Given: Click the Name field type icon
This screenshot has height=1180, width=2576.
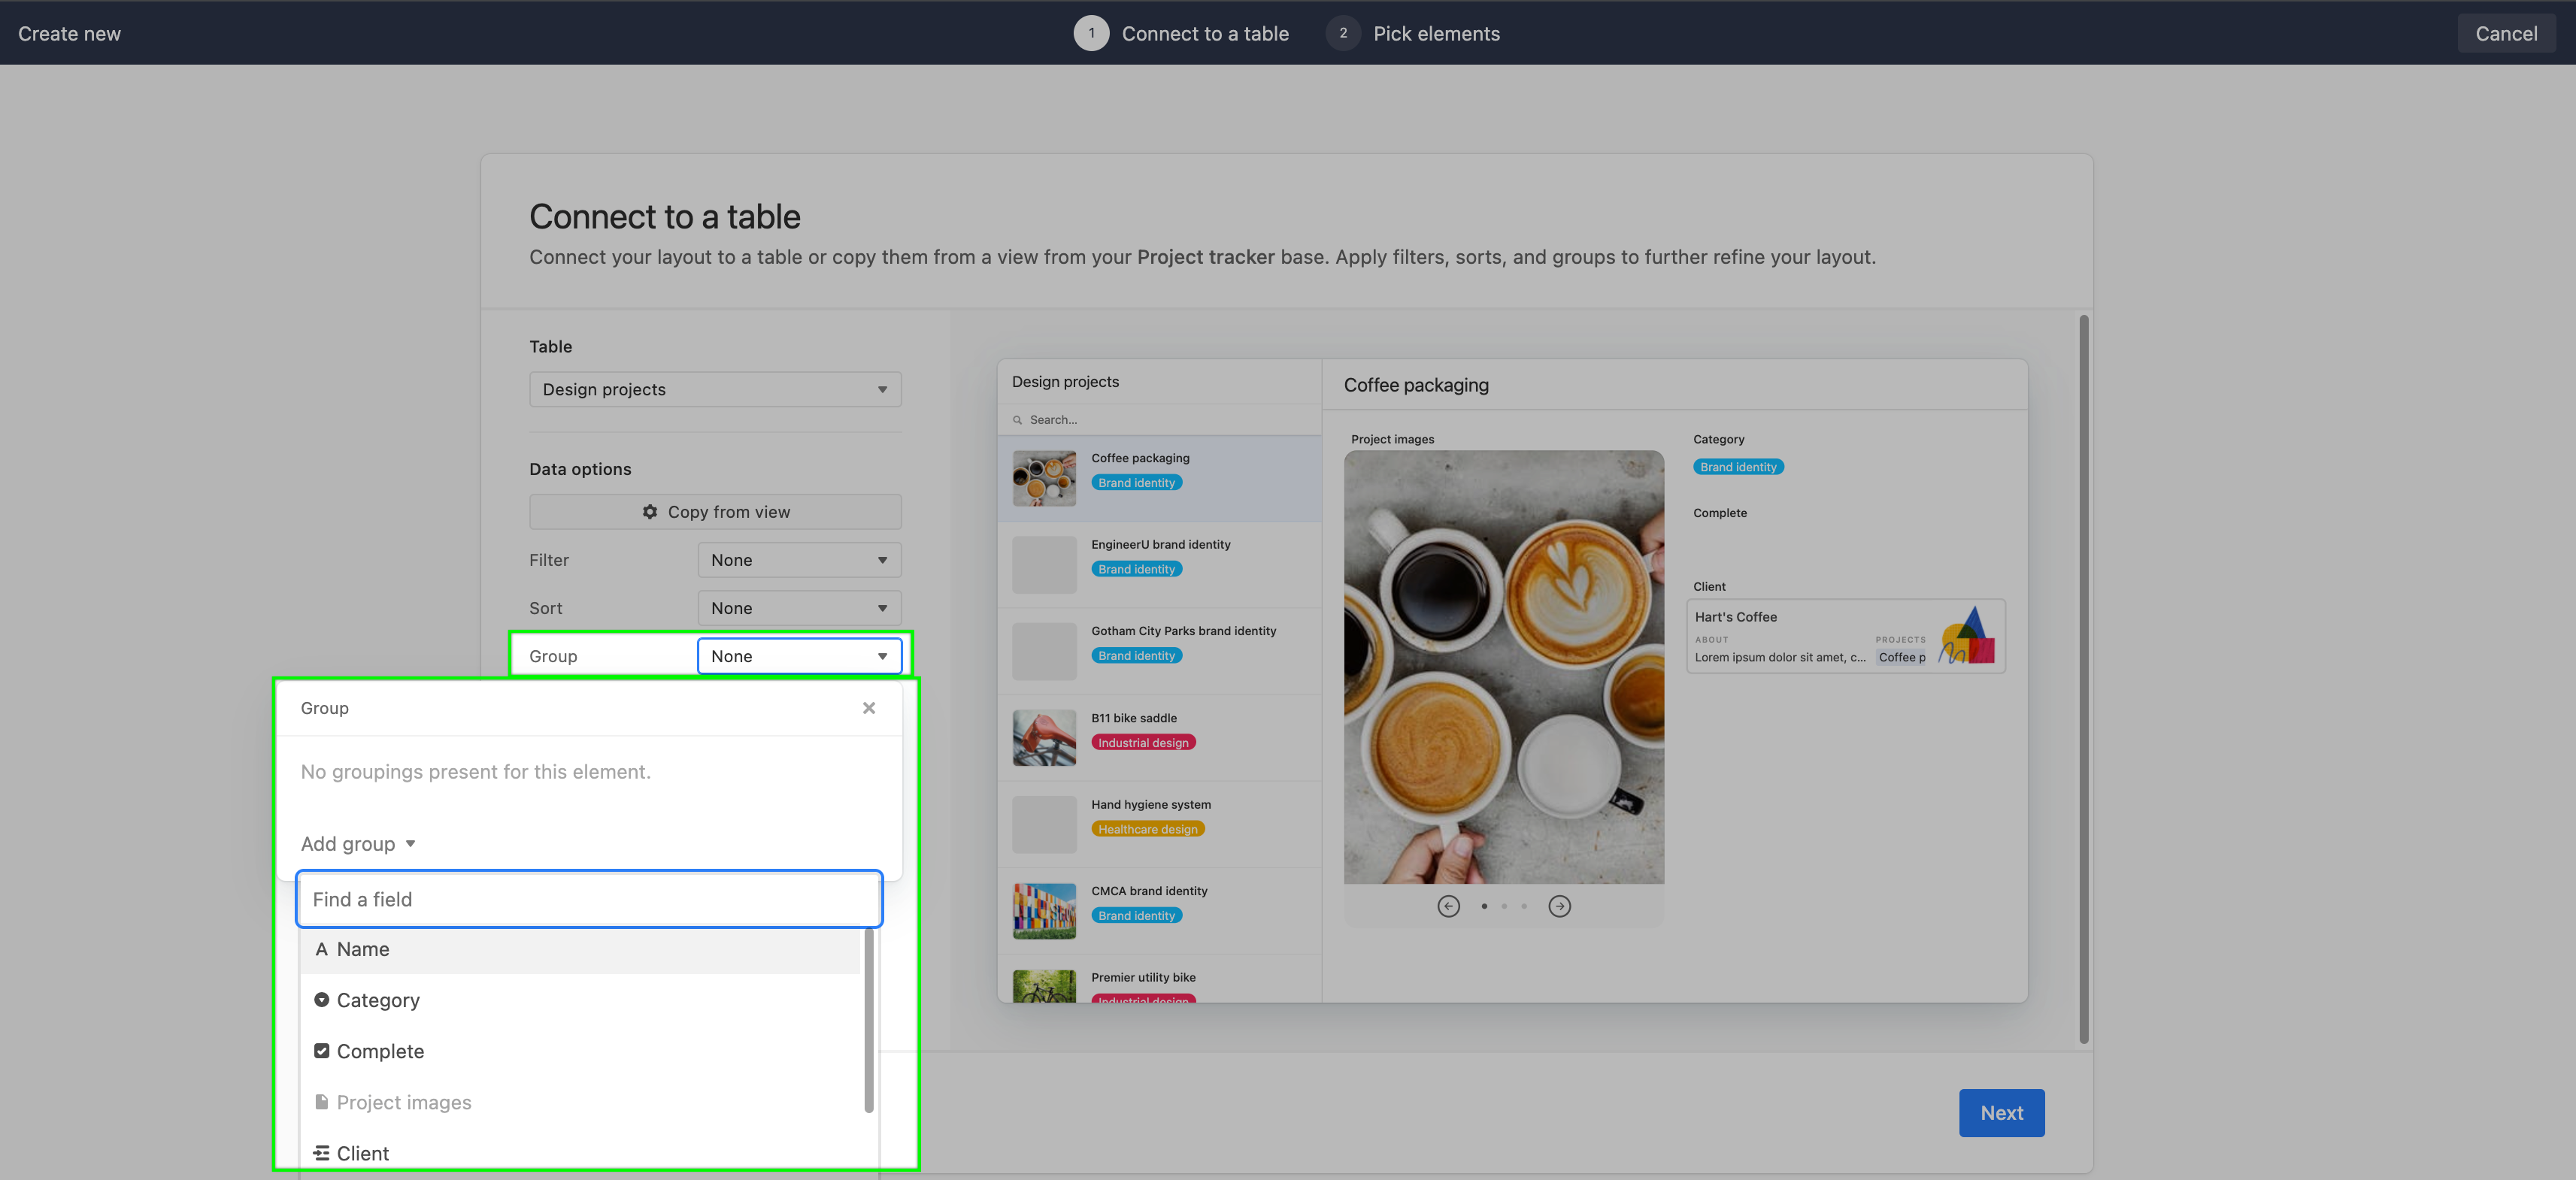Looking at the screenshot, I should (x=322, y=949).
